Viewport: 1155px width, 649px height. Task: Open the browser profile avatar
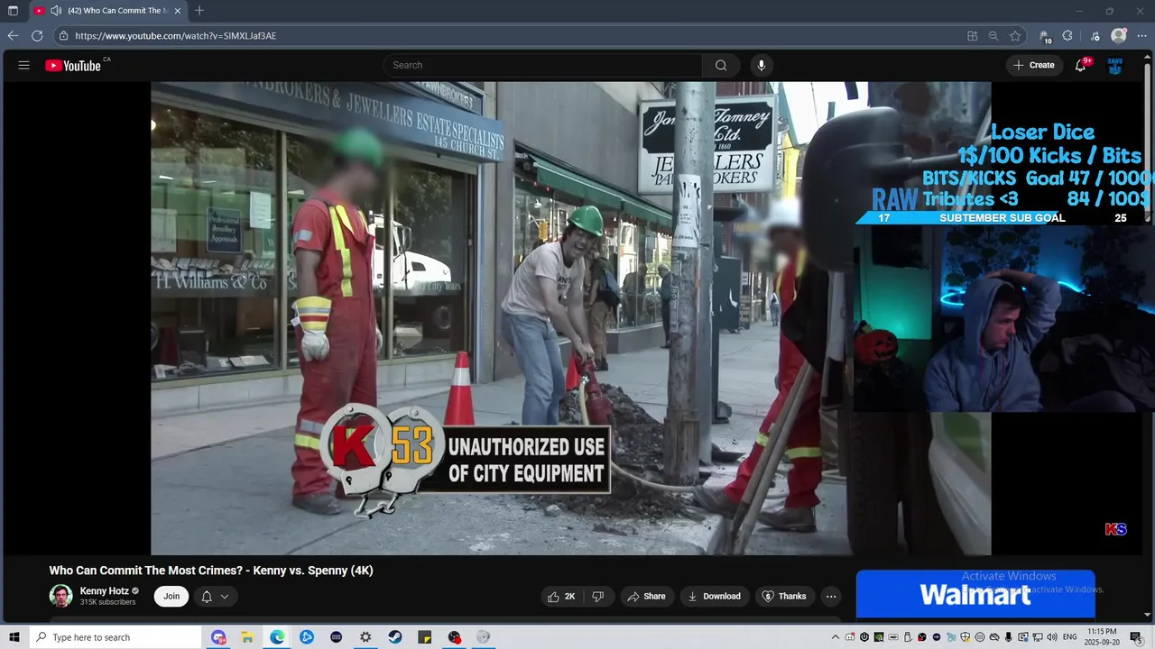tap(1119, 36)
